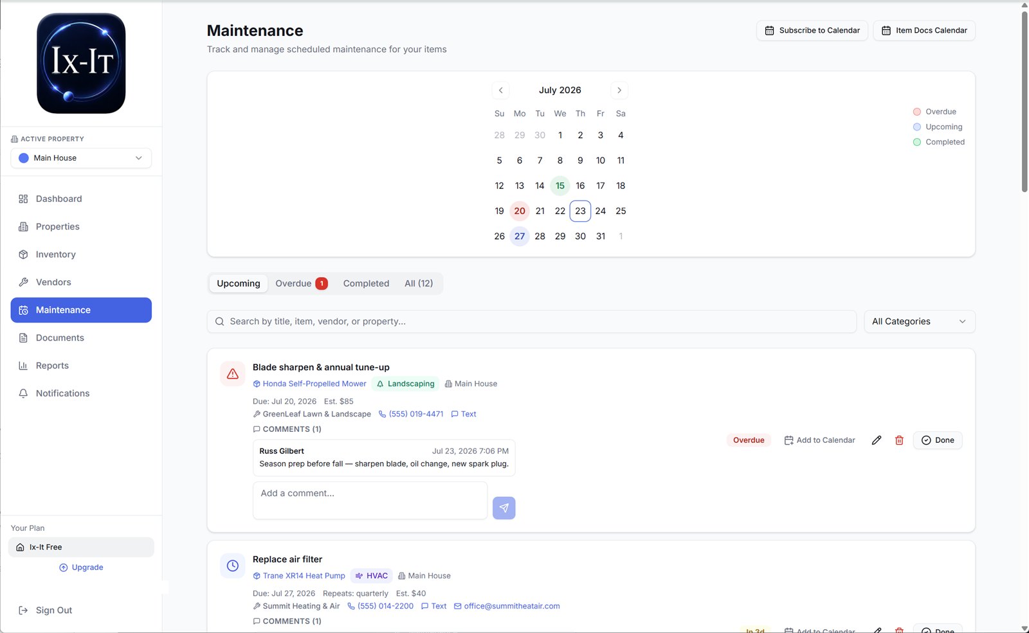Viewport: 1029px width, 633px height.
Task: Select Maintenance in the sidebar
Action: 81,310
